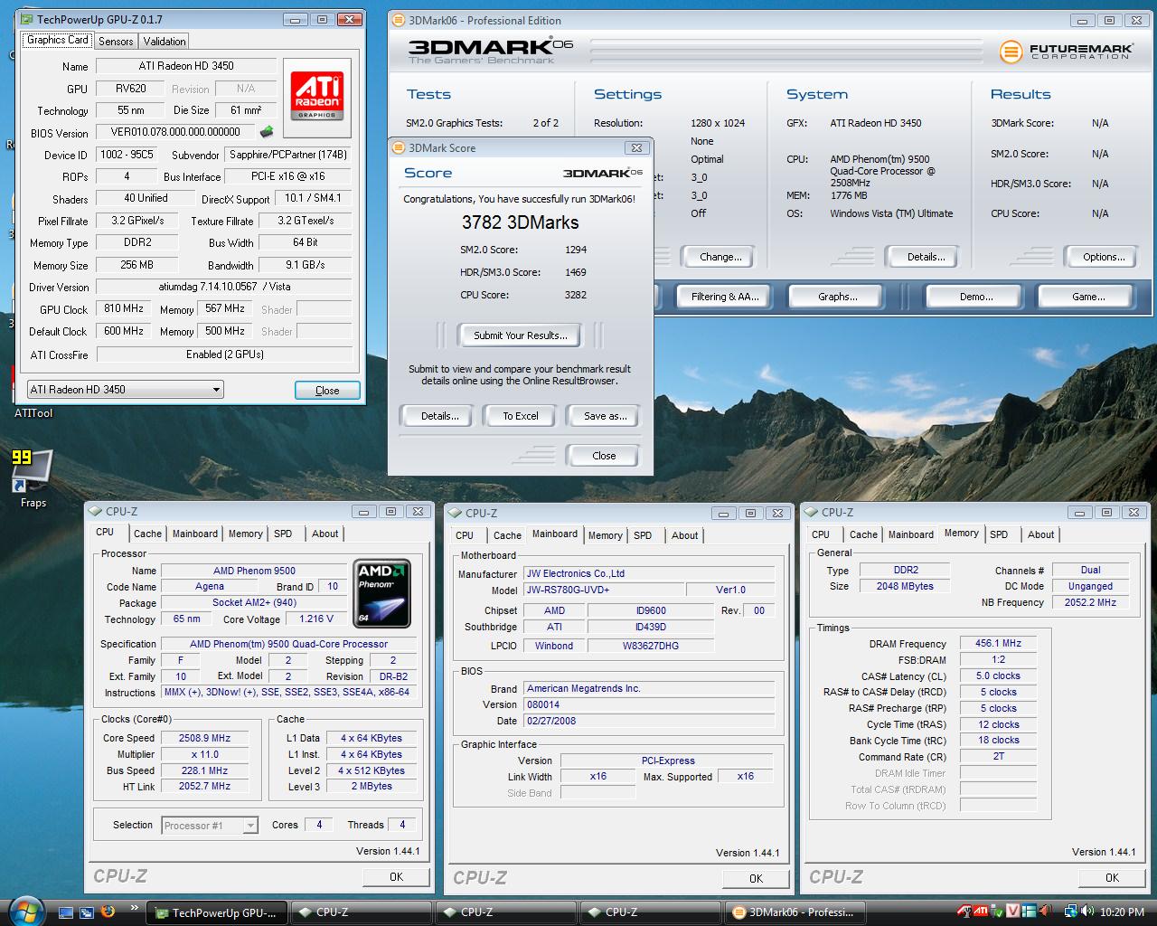Click Change button under Settings in 3DMark06
Image resolution: width=1157 pixels, height=926 pixels.
point(720,257)
